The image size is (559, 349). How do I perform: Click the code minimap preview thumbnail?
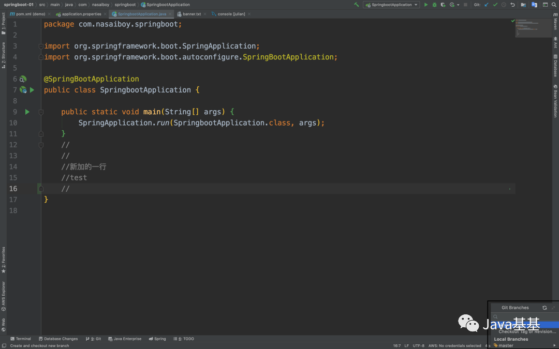tap(533, 28)
